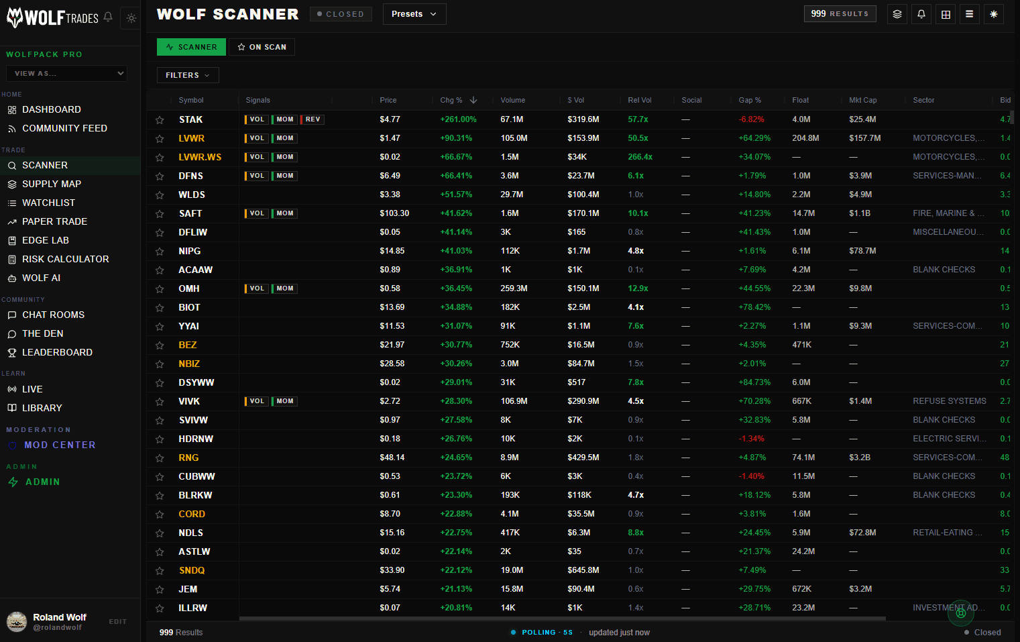Select the On Scan tab
The width and height of the screenshot is (1020, 642).
[x=262, y=47]
